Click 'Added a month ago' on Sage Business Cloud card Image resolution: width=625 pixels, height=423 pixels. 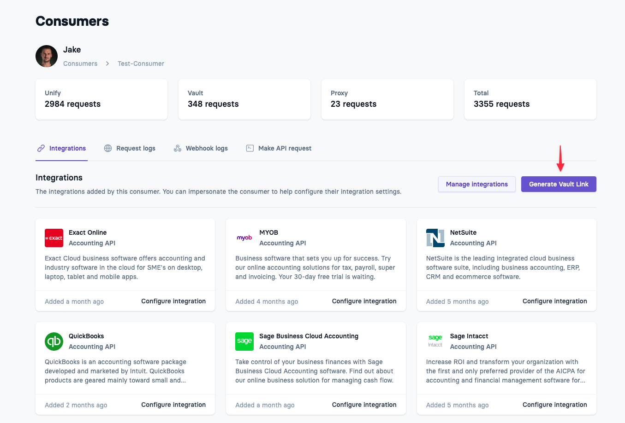click(265, 405)
